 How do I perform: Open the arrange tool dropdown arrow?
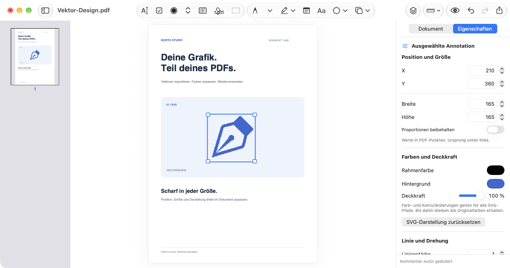367,11
